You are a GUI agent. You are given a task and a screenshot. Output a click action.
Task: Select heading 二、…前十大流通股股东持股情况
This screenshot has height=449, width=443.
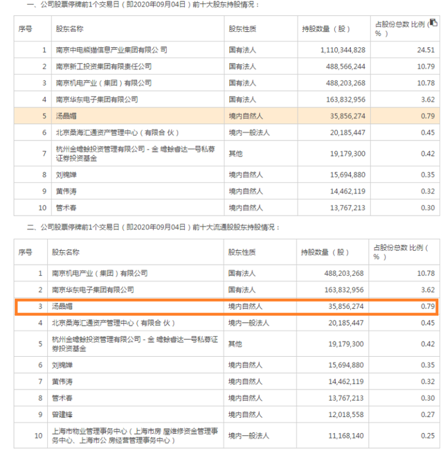coord(153,227)
